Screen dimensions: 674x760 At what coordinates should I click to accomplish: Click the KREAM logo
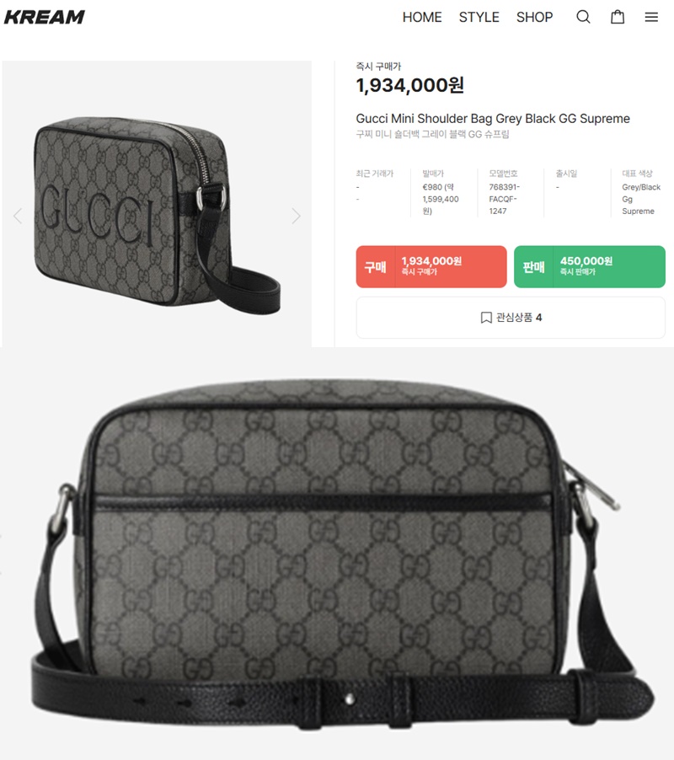pyautogui.click(x=45, y=17)
